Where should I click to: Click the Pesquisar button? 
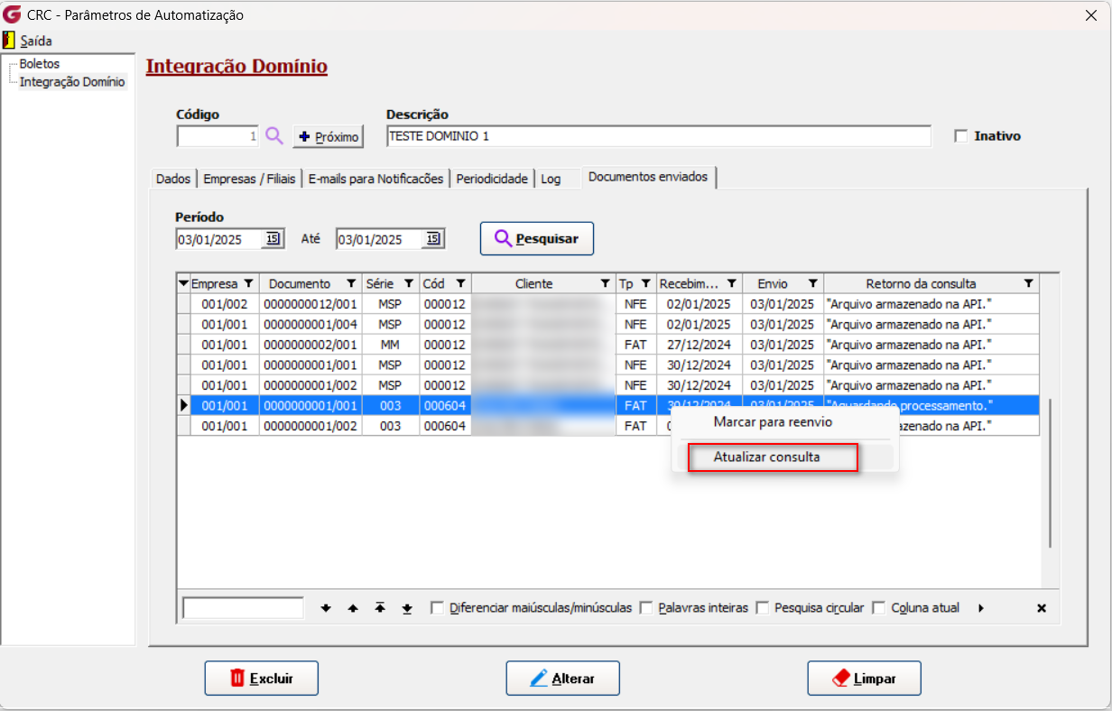pos(537,239)
